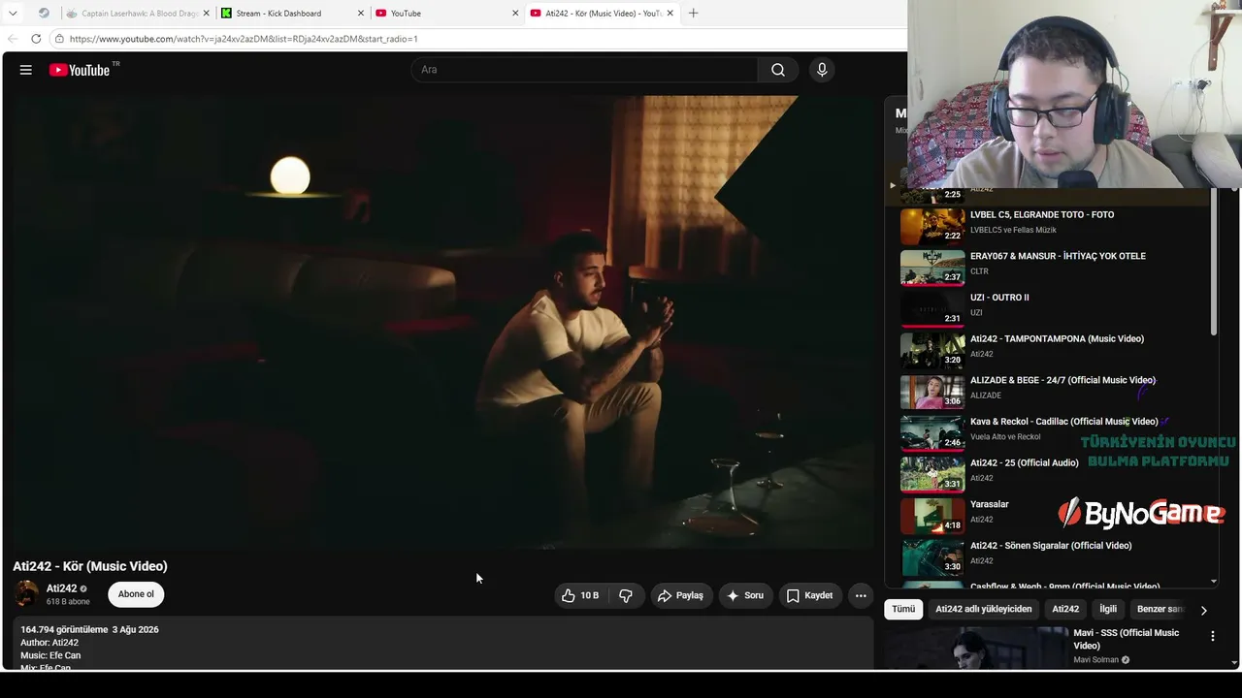Image resolution: width=1242 pixels, height=698 pixels.
Task: Play LVBEL C5, ELGRANDE TOTO - FOTO thumbnail
Action: pos(932,226)
